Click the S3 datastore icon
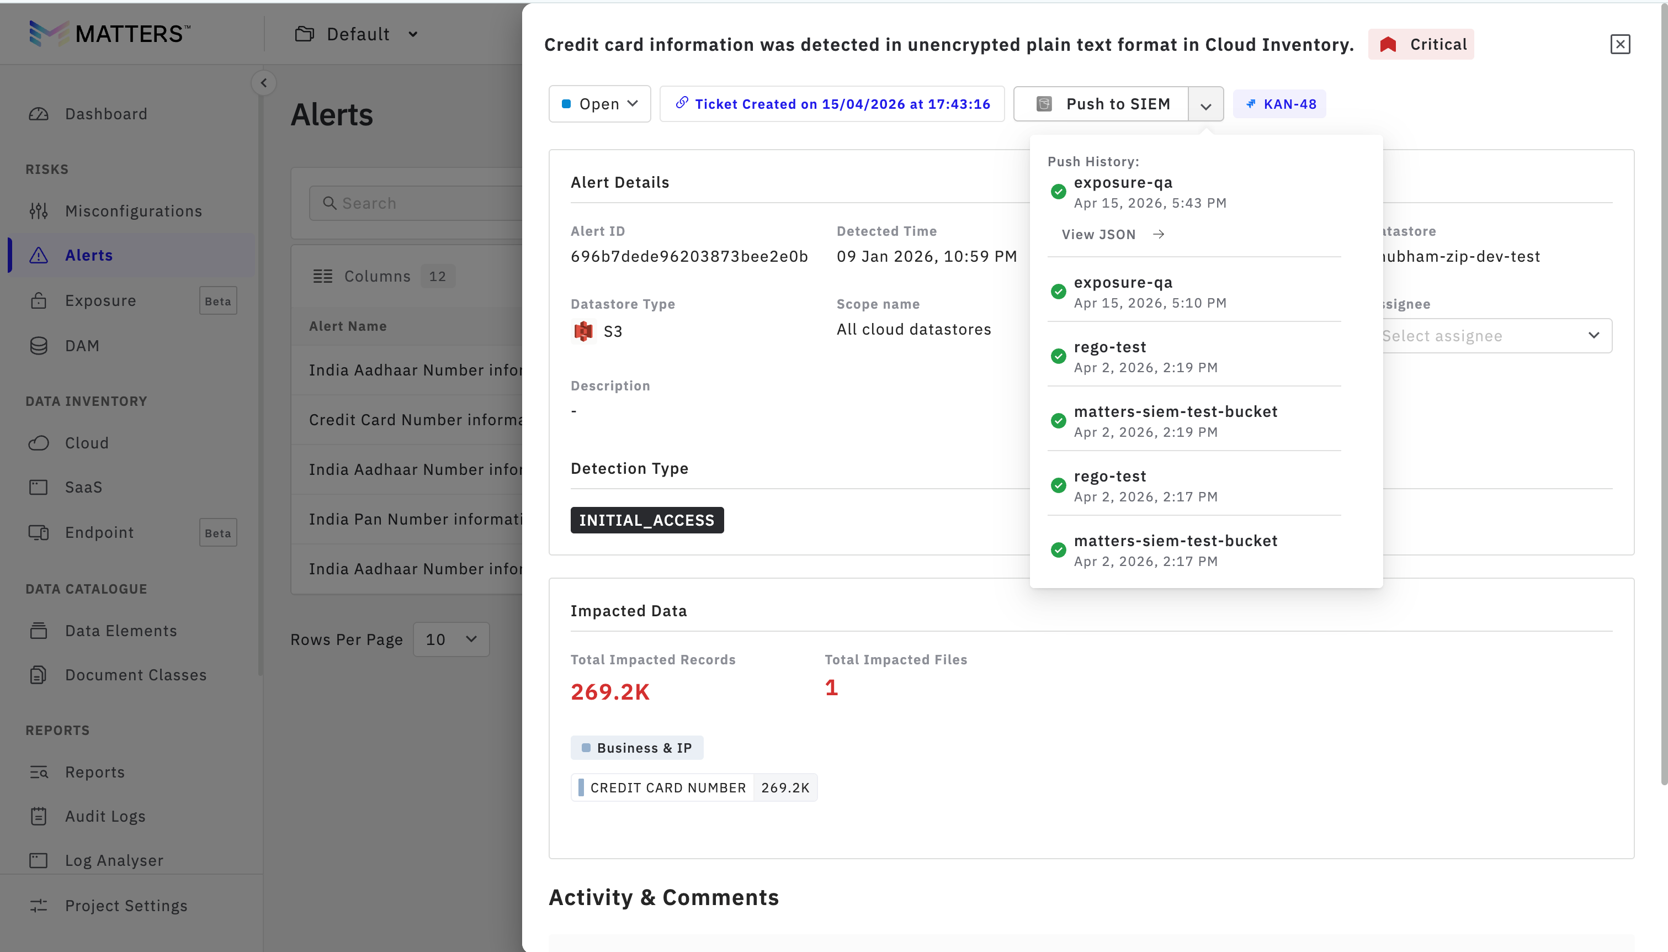This screenshot has height=952, width=1668. (583, 331)
